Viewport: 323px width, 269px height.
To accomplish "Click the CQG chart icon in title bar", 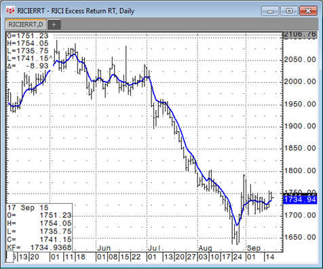I will click(10, 11).
